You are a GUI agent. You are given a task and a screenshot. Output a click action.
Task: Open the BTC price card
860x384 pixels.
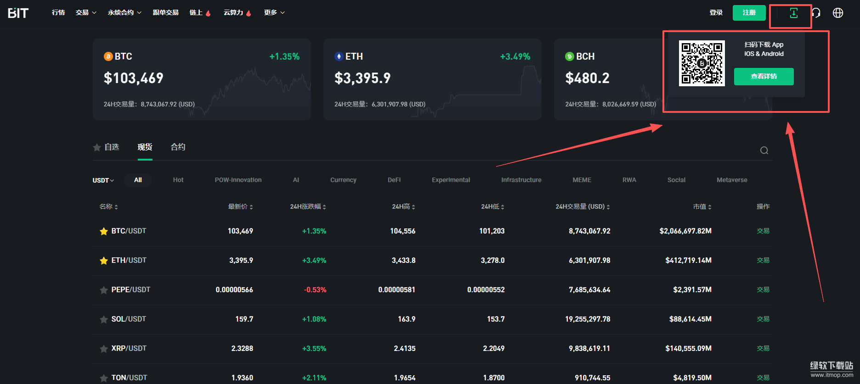[x=202, y=79]
